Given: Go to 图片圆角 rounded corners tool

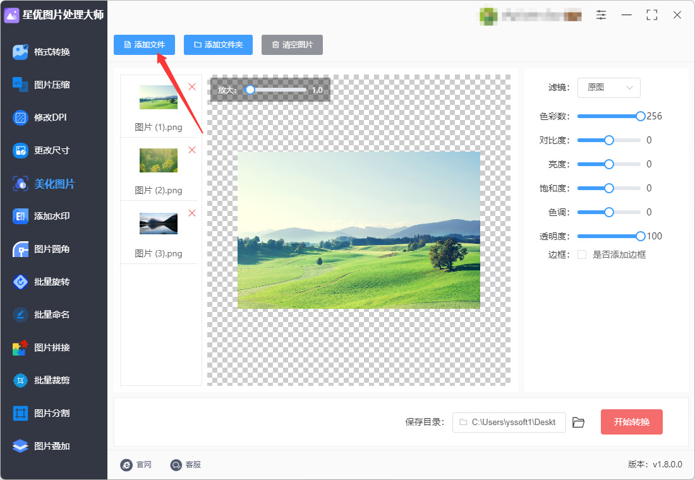Looking at the screenshot, I should point(42,249).
